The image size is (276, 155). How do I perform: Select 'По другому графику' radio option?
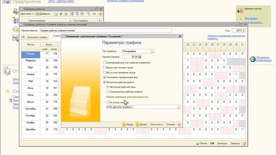tap(107, 107)
